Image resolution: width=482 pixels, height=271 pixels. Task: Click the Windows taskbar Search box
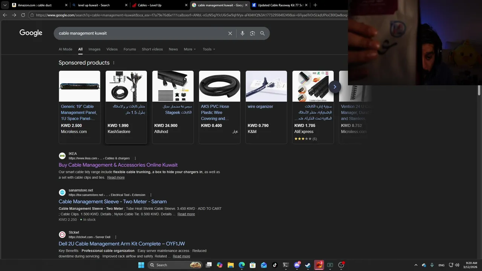(175, 265)
